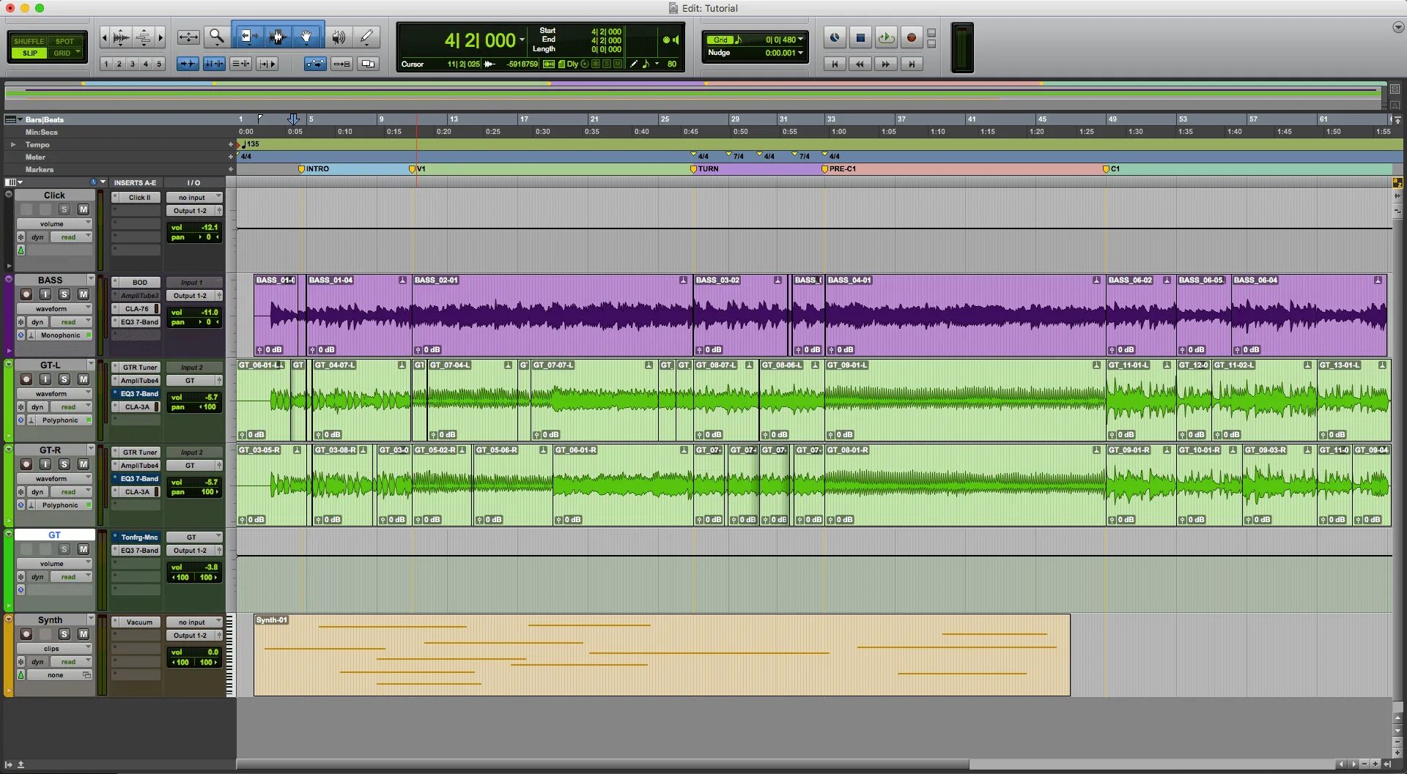Record-enable the BASS track
1407x774 pixels.
click(x=26, y=294)
